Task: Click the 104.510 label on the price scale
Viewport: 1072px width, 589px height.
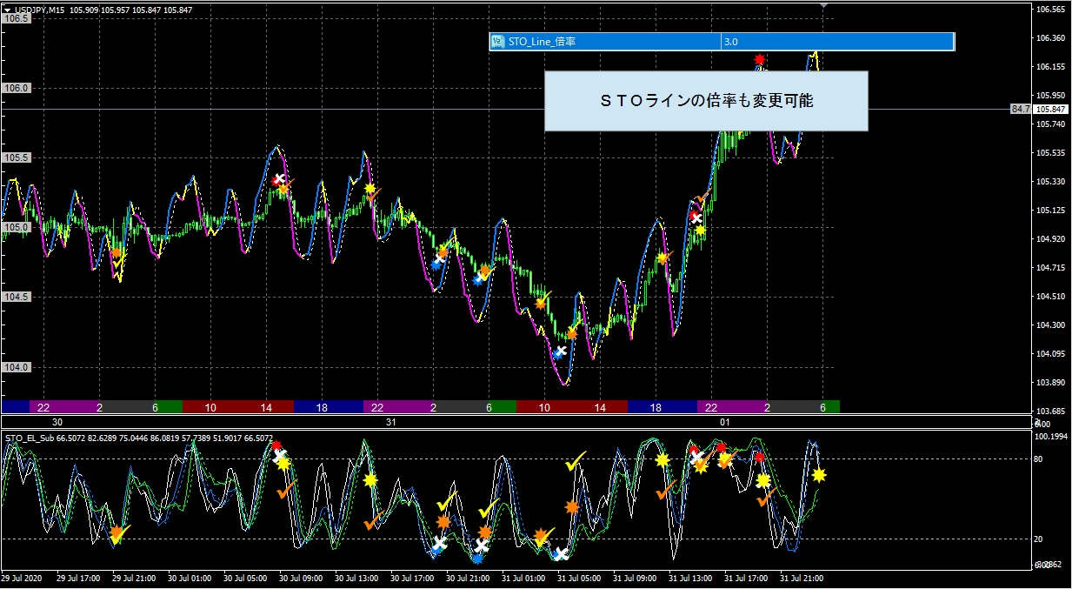Action: [x=1050, y=297]
